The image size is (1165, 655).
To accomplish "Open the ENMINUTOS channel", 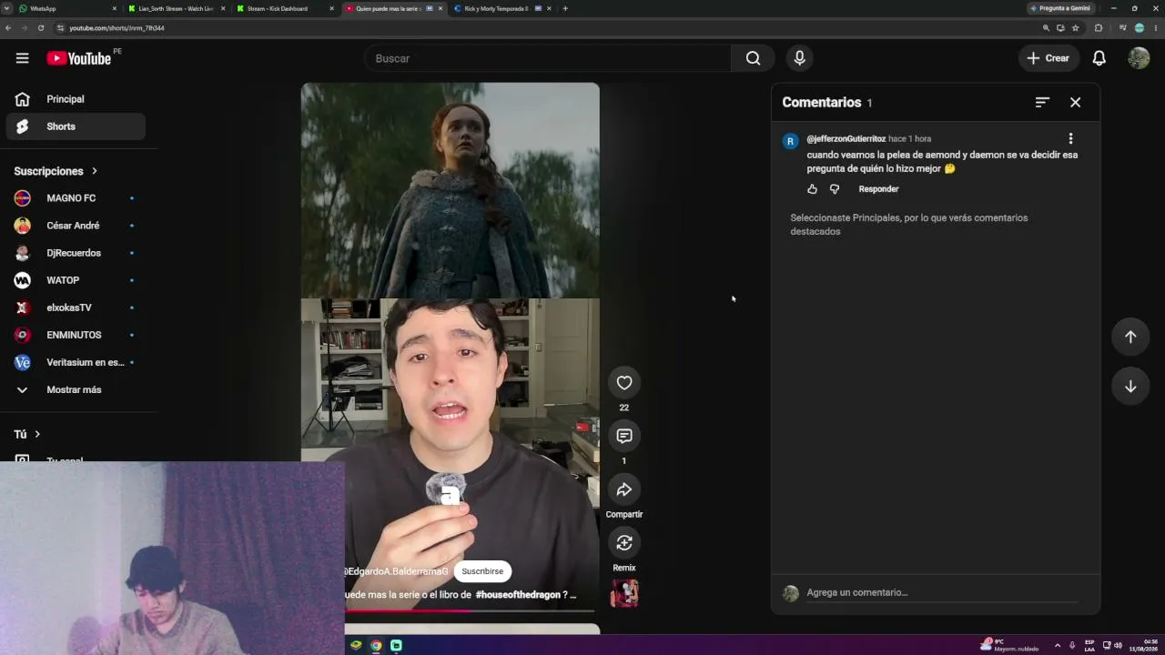I will [x=76, y=335].
